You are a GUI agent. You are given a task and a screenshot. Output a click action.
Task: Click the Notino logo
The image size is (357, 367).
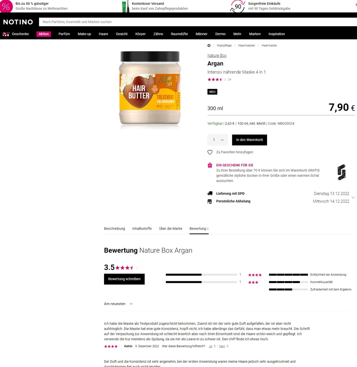[x=18, y=22]
